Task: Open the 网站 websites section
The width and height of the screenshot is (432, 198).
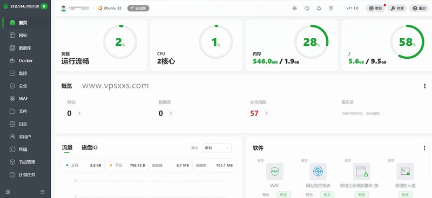Action: pyautogui.click(x=25, y=35)
